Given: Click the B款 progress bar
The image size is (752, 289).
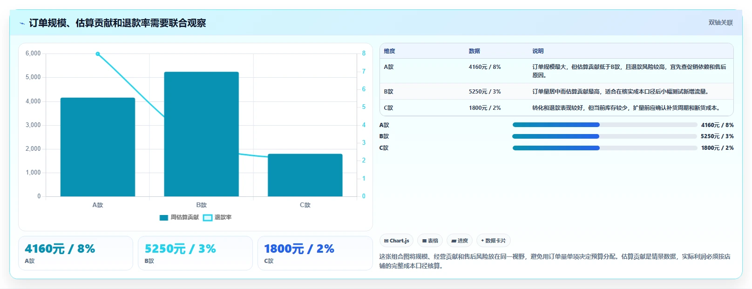Looking at the screenshot, I should (x=604, y=136).
